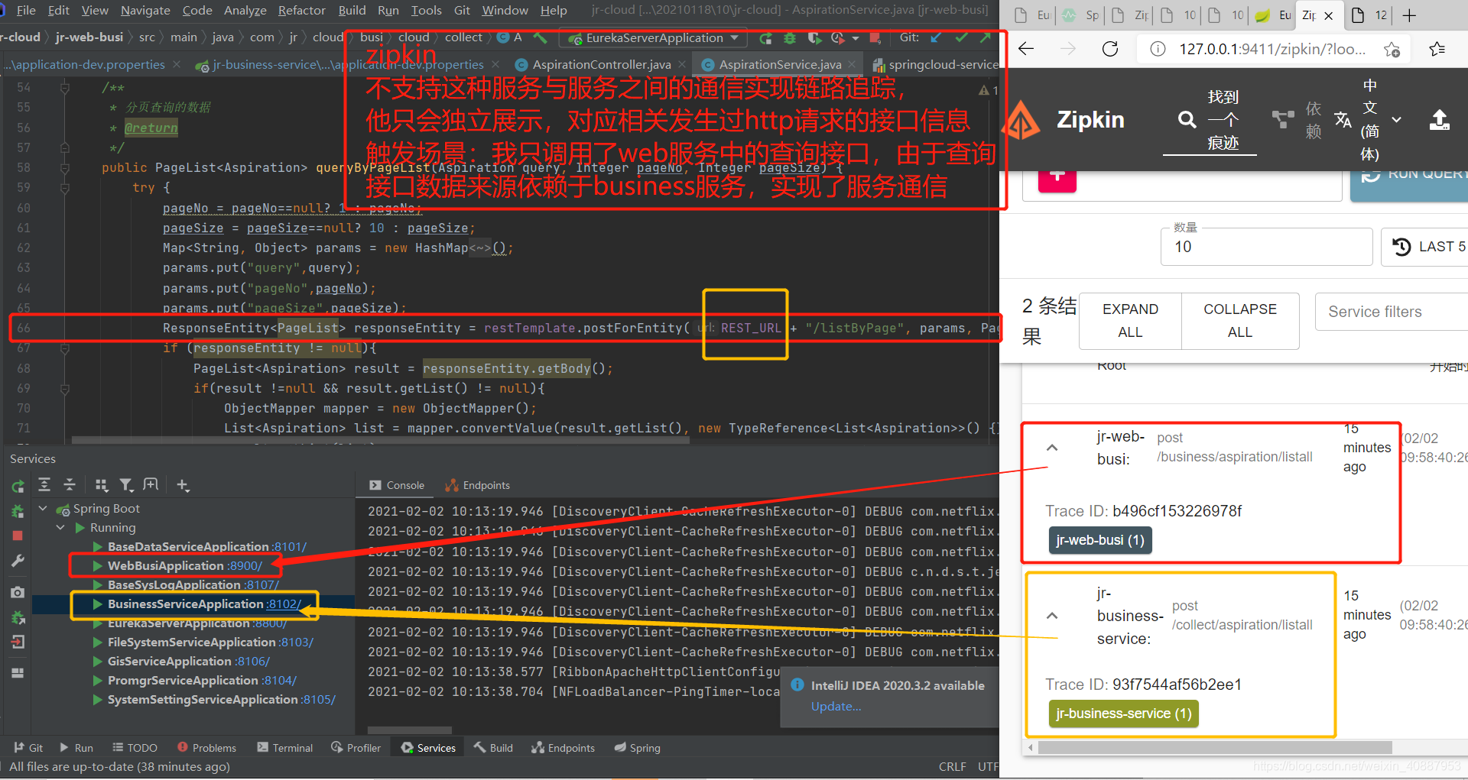Screen dimensions: 1468x780
Task: Open the File menu
Action: point(26,10)
